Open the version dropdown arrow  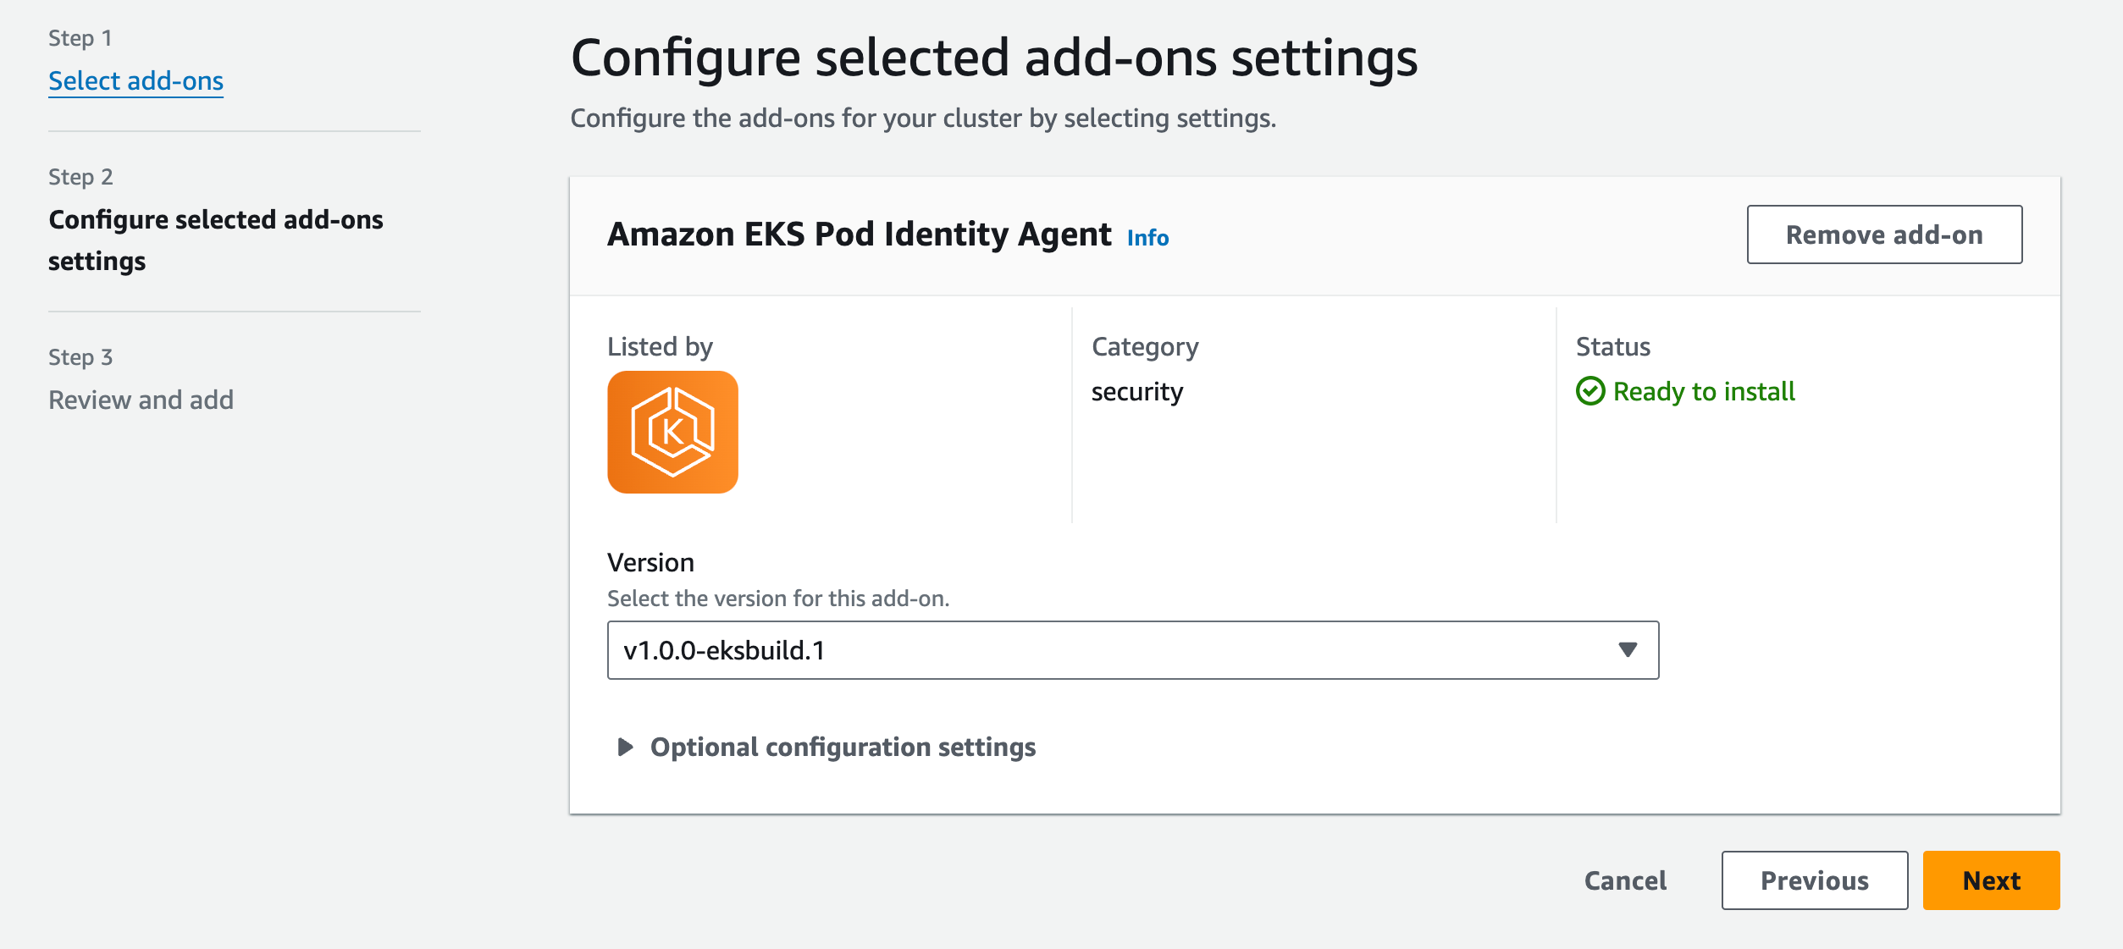tap(1627, 649)
